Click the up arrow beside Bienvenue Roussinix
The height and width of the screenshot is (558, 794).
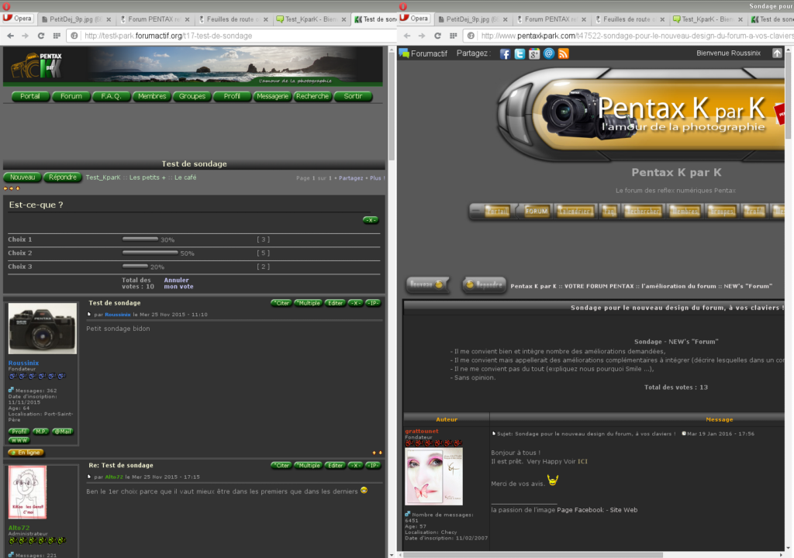coord(777,53)
